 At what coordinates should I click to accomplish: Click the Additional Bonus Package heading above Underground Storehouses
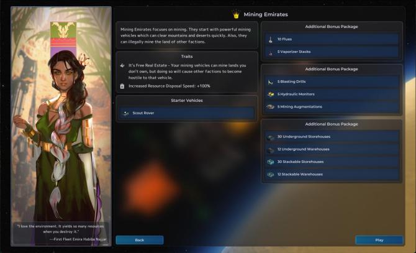point(332,124)
